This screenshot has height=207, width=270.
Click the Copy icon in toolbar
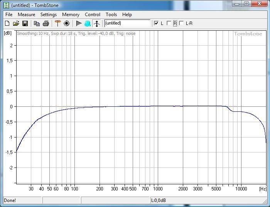pos(37,23)
